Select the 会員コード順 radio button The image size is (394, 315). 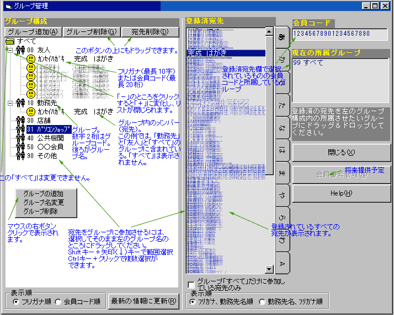click(x=58, y=302)
